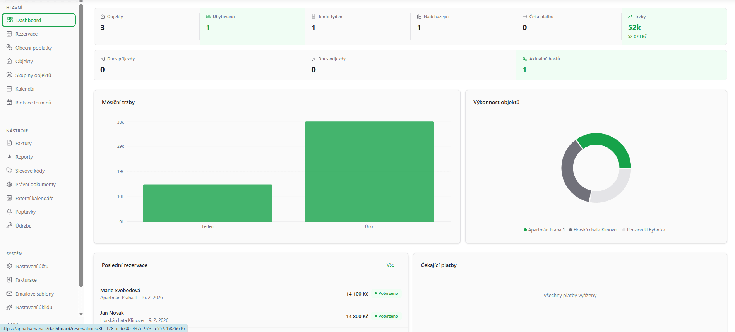Click the Rezervace calendar icon in sidebar

(x=9, y=34)
